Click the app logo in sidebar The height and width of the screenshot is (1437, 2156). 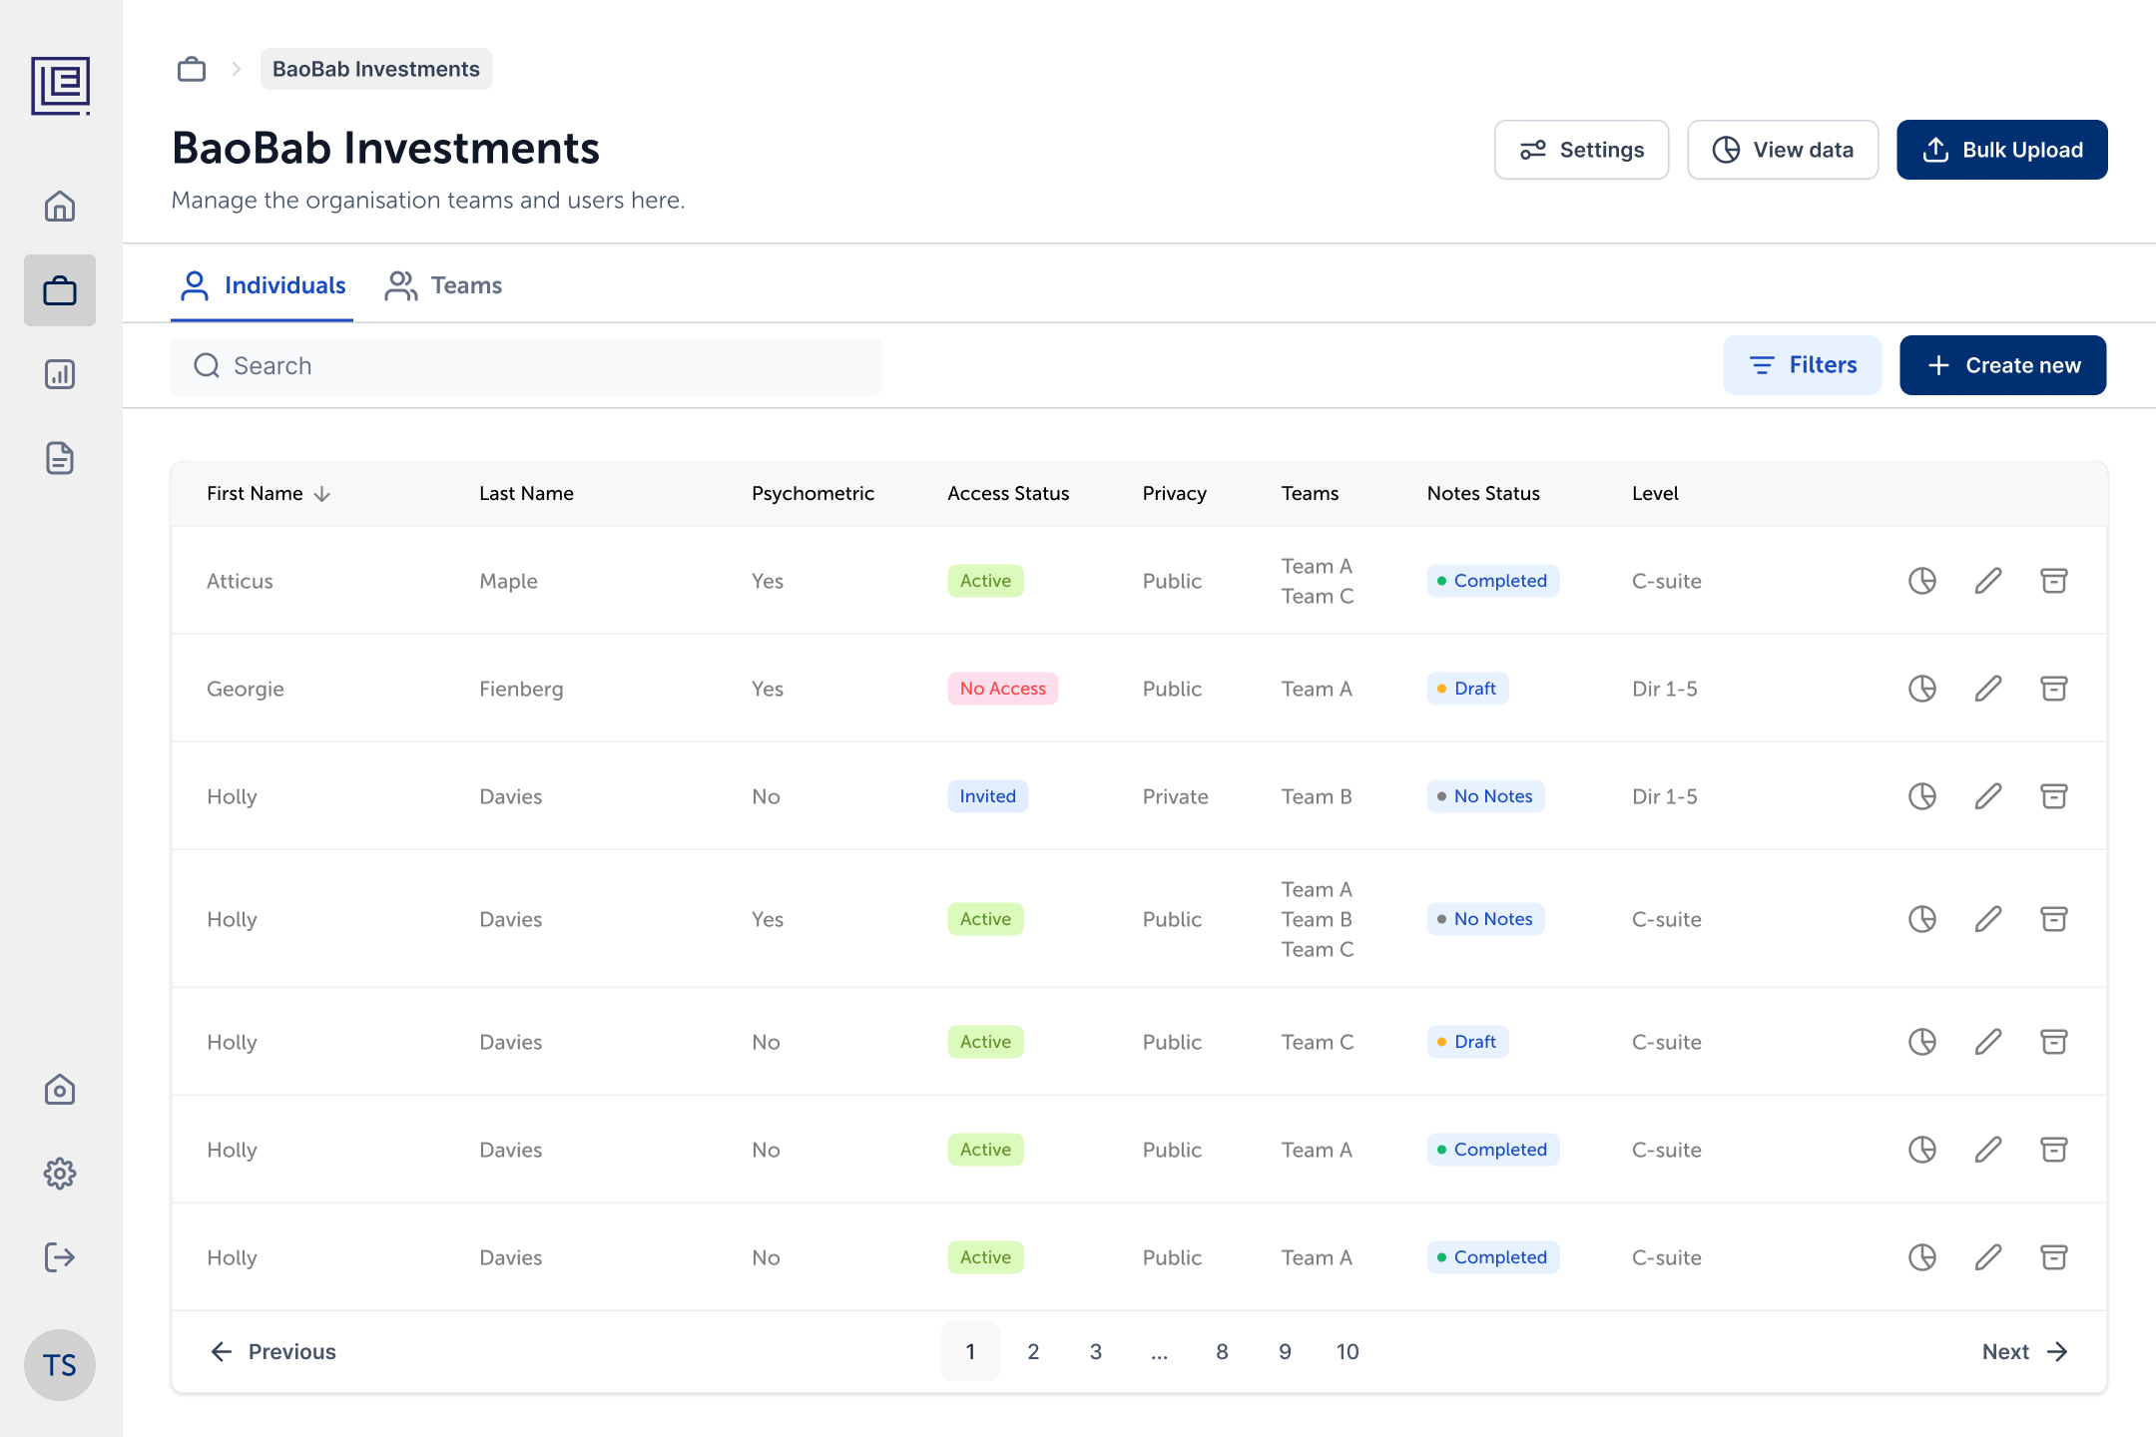coord(60,86)
